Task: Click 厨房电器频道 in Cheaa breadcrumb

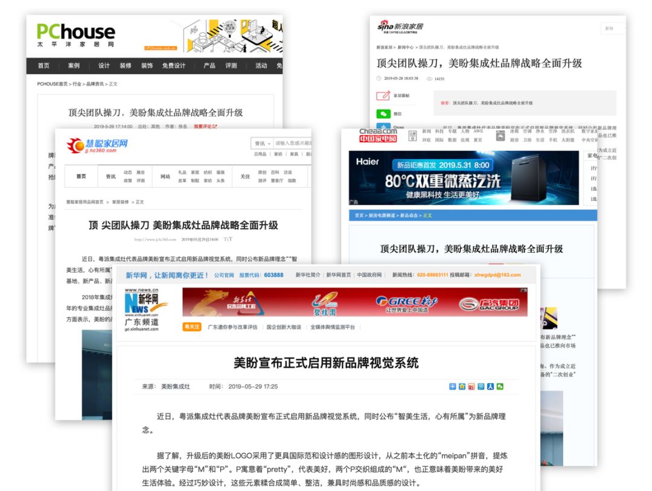Action: point(382,215)
